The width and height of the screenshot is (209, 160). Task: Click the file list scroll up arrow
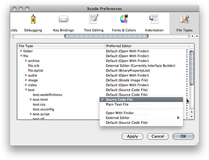click(x=192, y=112)
